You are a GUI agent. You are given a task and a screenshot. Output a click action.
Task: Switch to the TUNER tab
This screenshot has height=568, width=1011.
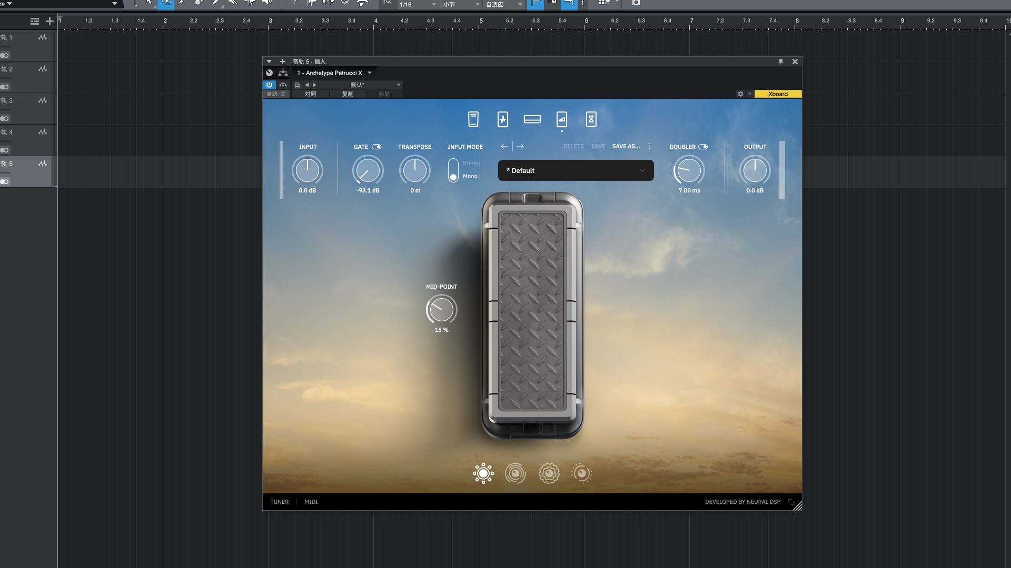coord(279,502)
